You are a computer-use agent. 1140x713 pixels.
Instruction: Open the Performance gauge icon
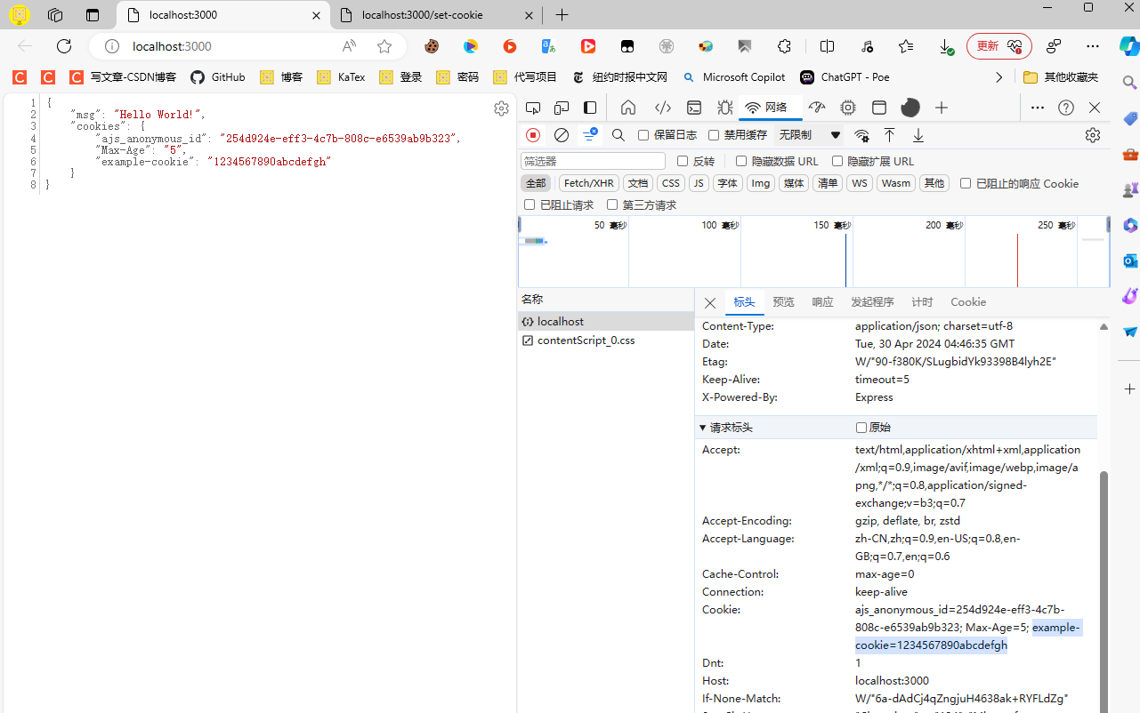[x=817, y=108]
